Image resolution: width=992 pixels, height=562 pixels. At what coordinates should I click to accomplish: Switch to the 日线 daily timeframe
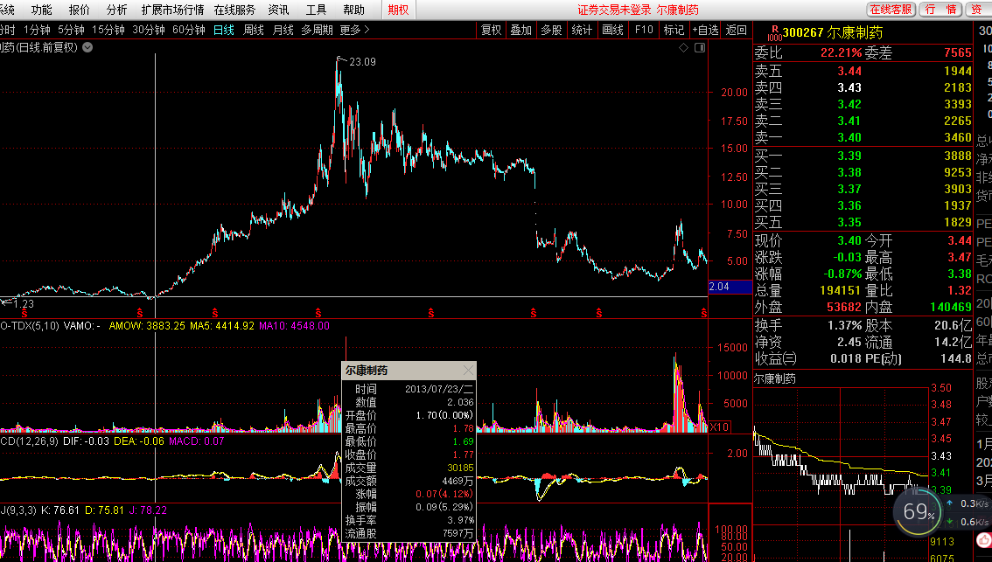(224, 30)
